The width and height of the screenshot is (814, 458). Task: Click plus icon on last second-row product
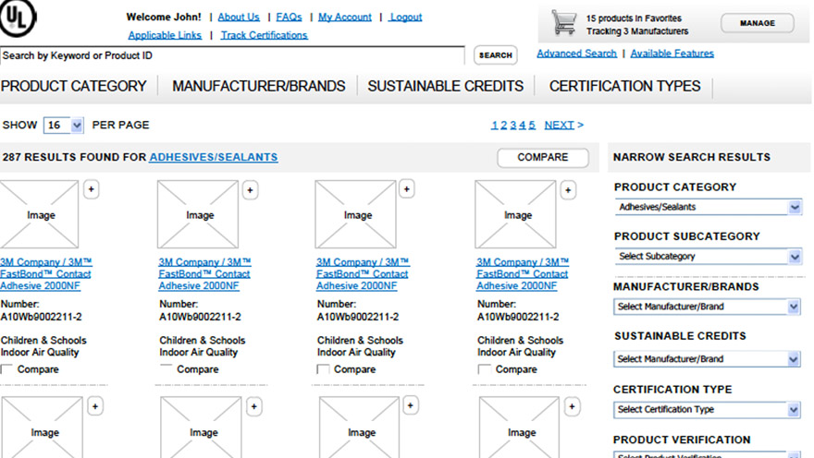573,406
